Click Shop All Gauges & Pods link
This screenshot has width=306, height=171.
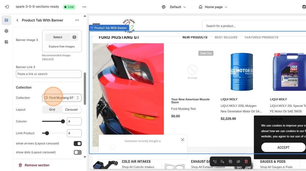276,167
